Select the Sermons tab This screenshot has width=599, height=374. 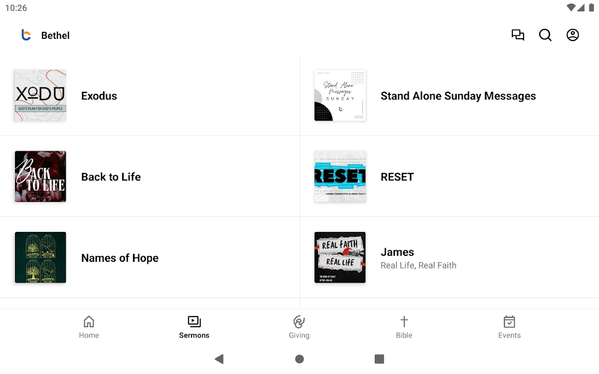tap(194, 327)
